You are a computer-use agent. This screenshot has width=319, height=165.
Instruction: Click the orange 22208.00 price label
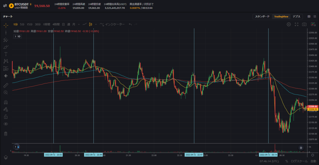tap(313, 109)
